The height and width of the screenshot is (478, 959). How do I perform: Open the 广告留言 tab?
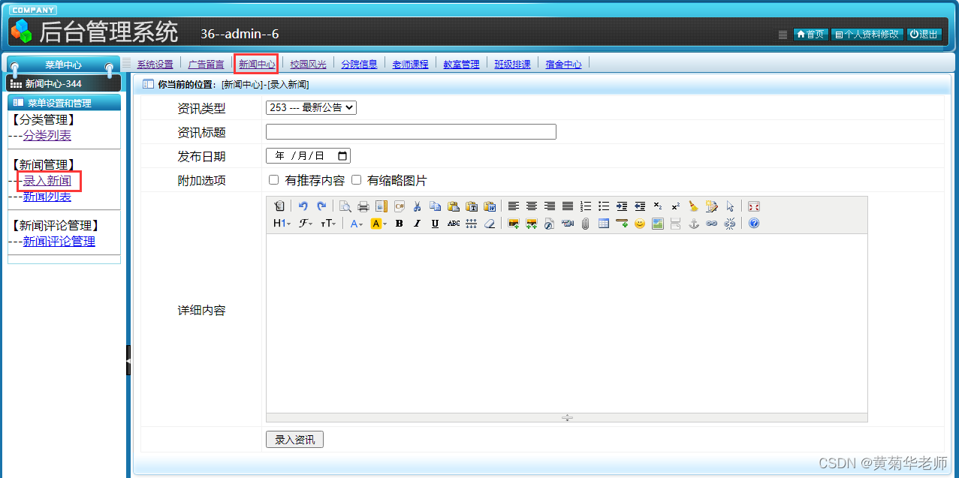[206, 65]
